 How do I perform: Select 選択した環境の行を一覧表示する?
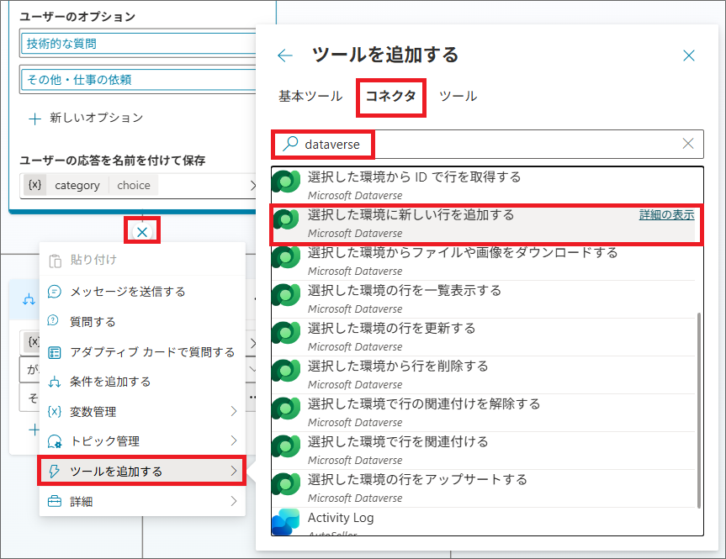pyautogui.click(x=484, y=299)
